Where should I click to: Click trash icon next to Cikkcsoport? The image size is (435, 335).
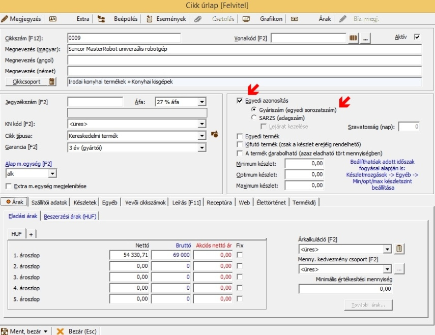tap(52, 81)
